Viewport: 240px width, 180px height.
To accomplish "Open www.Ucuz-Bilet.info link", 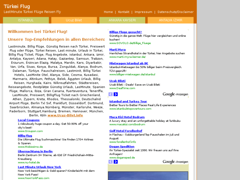I will tap(65, 115).
